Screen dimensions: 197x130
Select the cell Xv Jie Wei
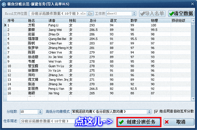pos(58,57)
